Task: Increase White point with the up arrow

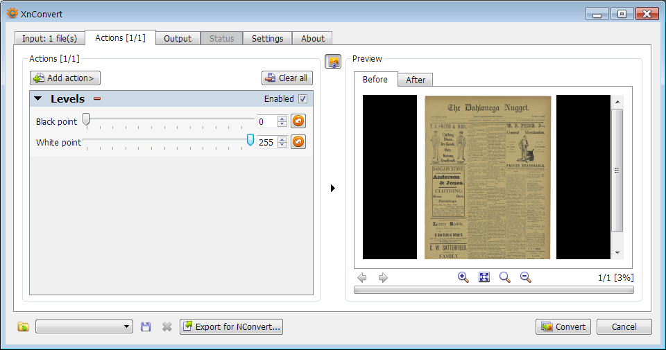Action: pos(282,139)
